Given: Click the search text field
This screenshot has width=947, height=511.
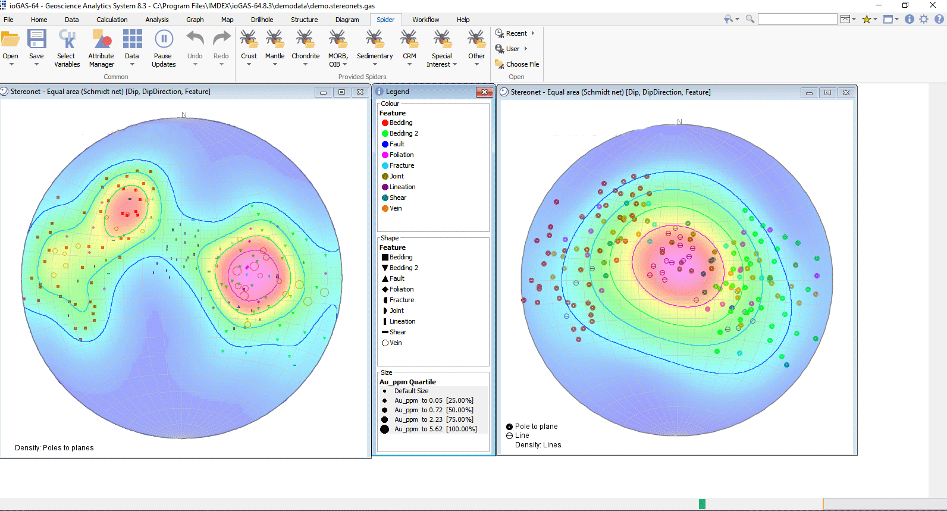Looking at the screenshot, I should point(797,19).
